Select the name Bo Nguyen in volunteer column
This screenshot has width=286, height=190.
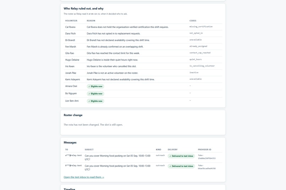click(x=71, y=93)
